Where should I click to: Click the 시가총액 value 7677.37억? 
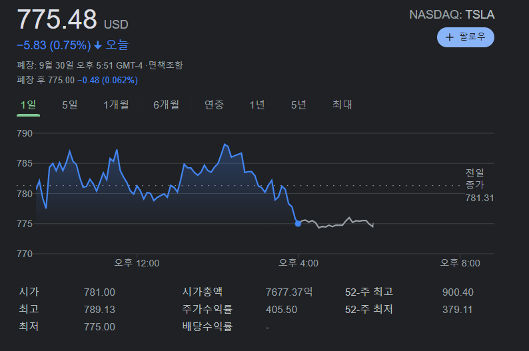[x=289, y=292]
